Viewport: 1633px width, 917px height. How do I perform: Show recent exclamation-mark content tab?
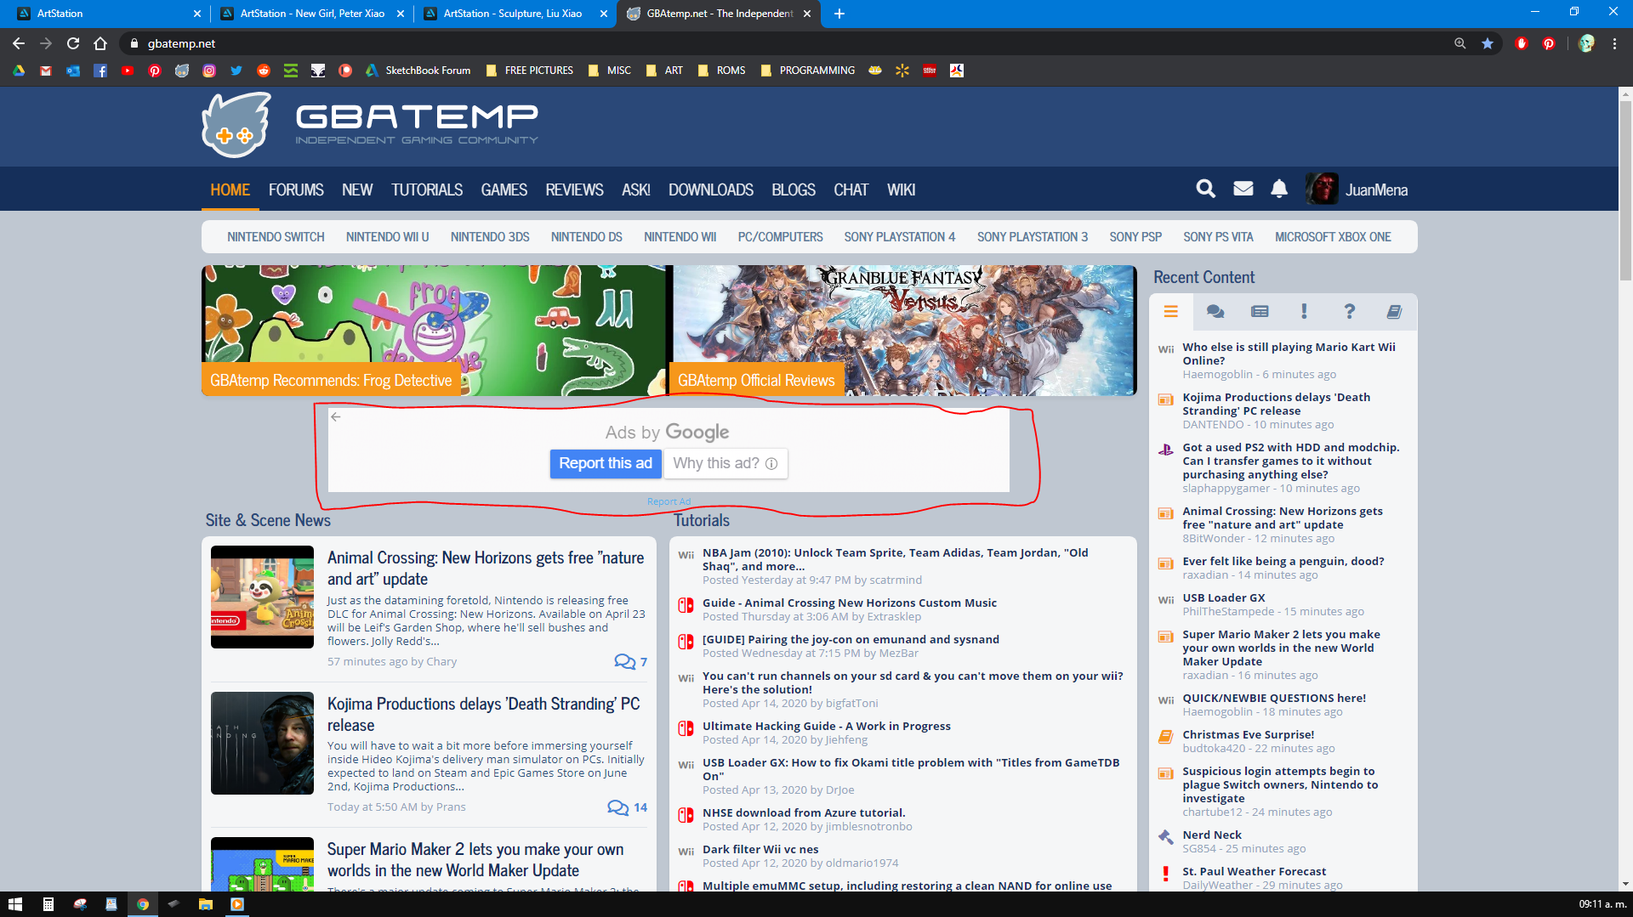[1304, 312]
